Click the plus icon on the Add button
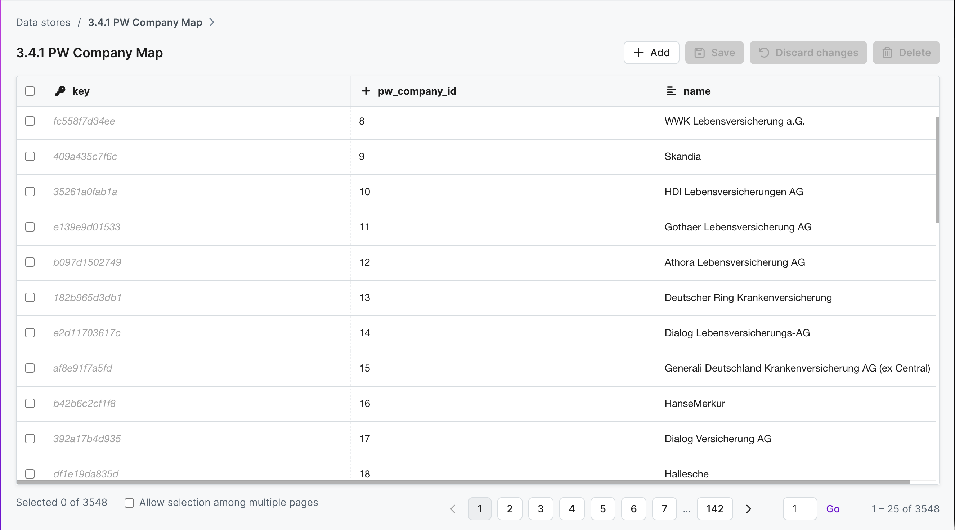 pos(638,53)
